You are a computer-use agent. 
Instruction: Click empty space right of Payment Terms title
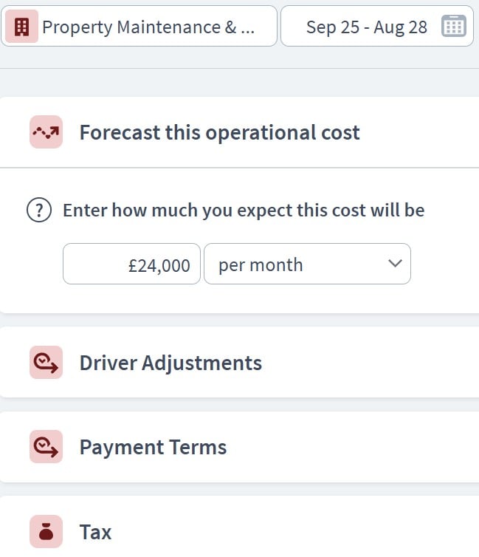click(x=354, y=447)
